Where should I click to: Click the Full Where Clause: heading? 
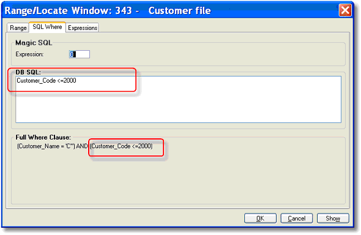43,138
